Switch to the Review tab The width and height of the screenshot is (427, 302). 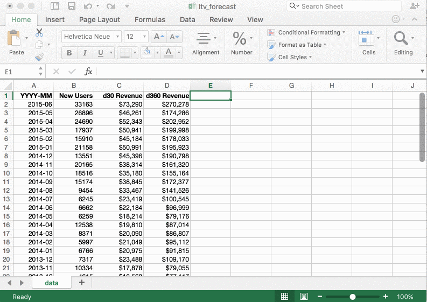point(221,19)
